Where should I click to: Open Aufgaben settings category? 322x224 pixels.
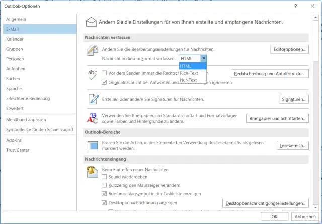coord(40,69)
